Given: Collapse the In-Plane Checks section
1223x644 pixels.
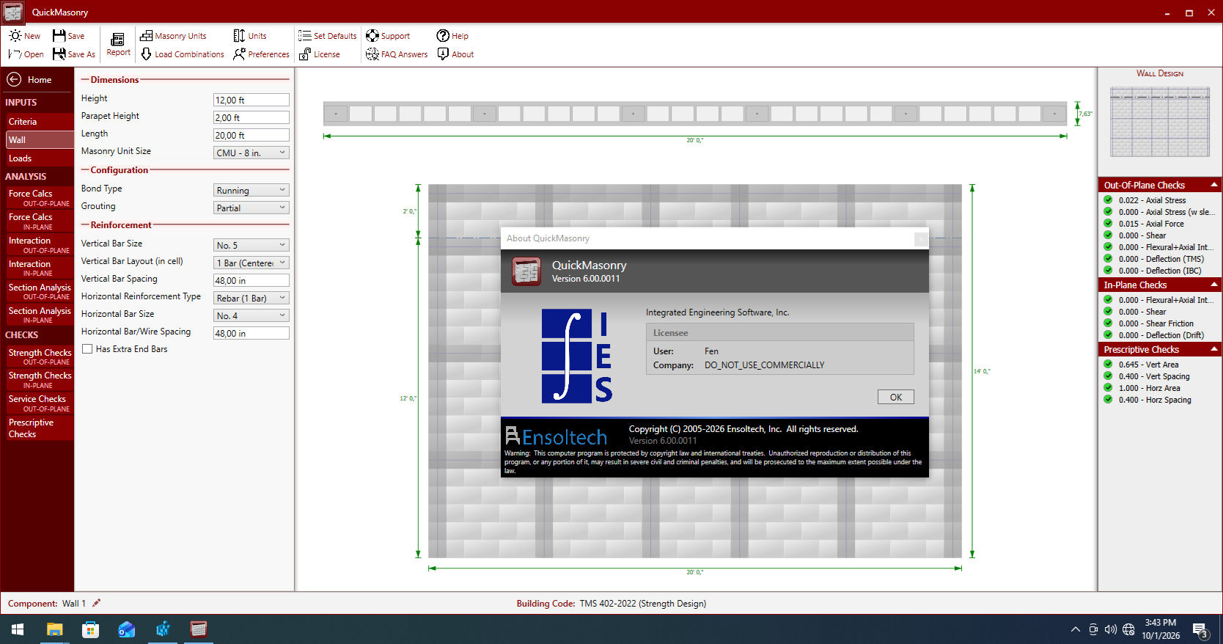Looking at the screenshot, I should (1214, 285).
